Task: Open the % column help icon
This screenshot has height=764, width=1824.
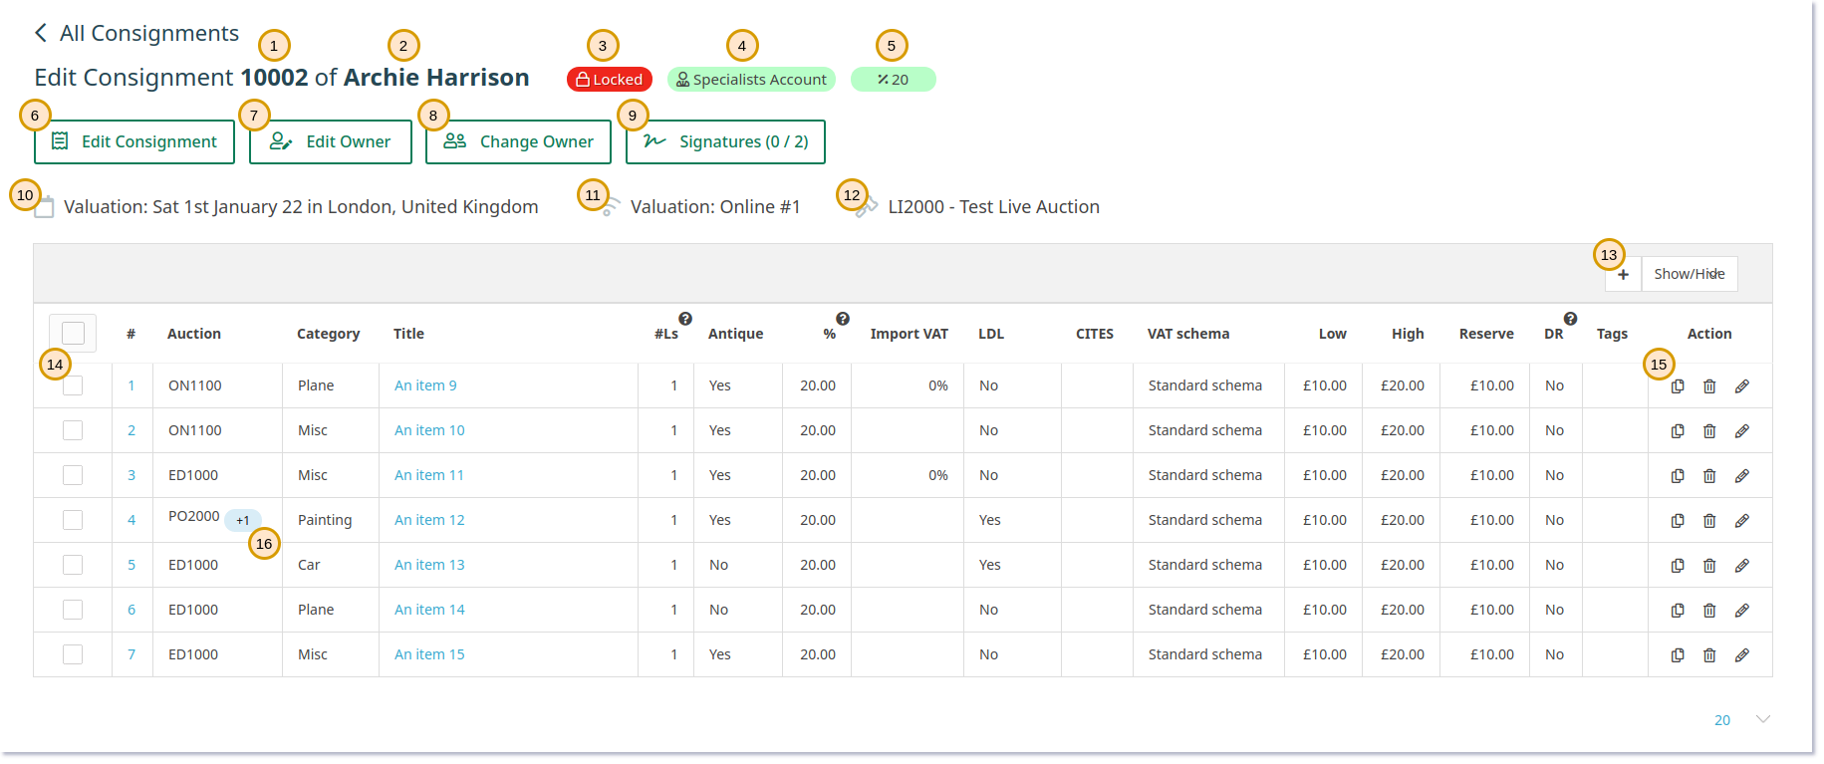Action: coord(843,319)
